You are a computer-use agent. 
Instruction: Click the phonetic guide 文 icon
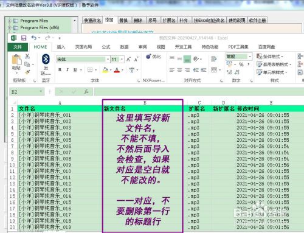pos(132,70)
